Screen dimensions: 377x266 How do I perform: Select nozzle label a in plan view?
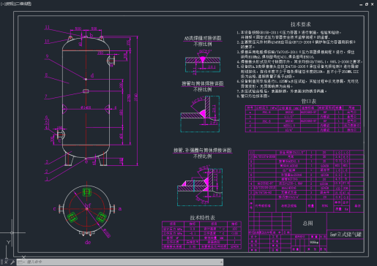[x=120, y=209]
